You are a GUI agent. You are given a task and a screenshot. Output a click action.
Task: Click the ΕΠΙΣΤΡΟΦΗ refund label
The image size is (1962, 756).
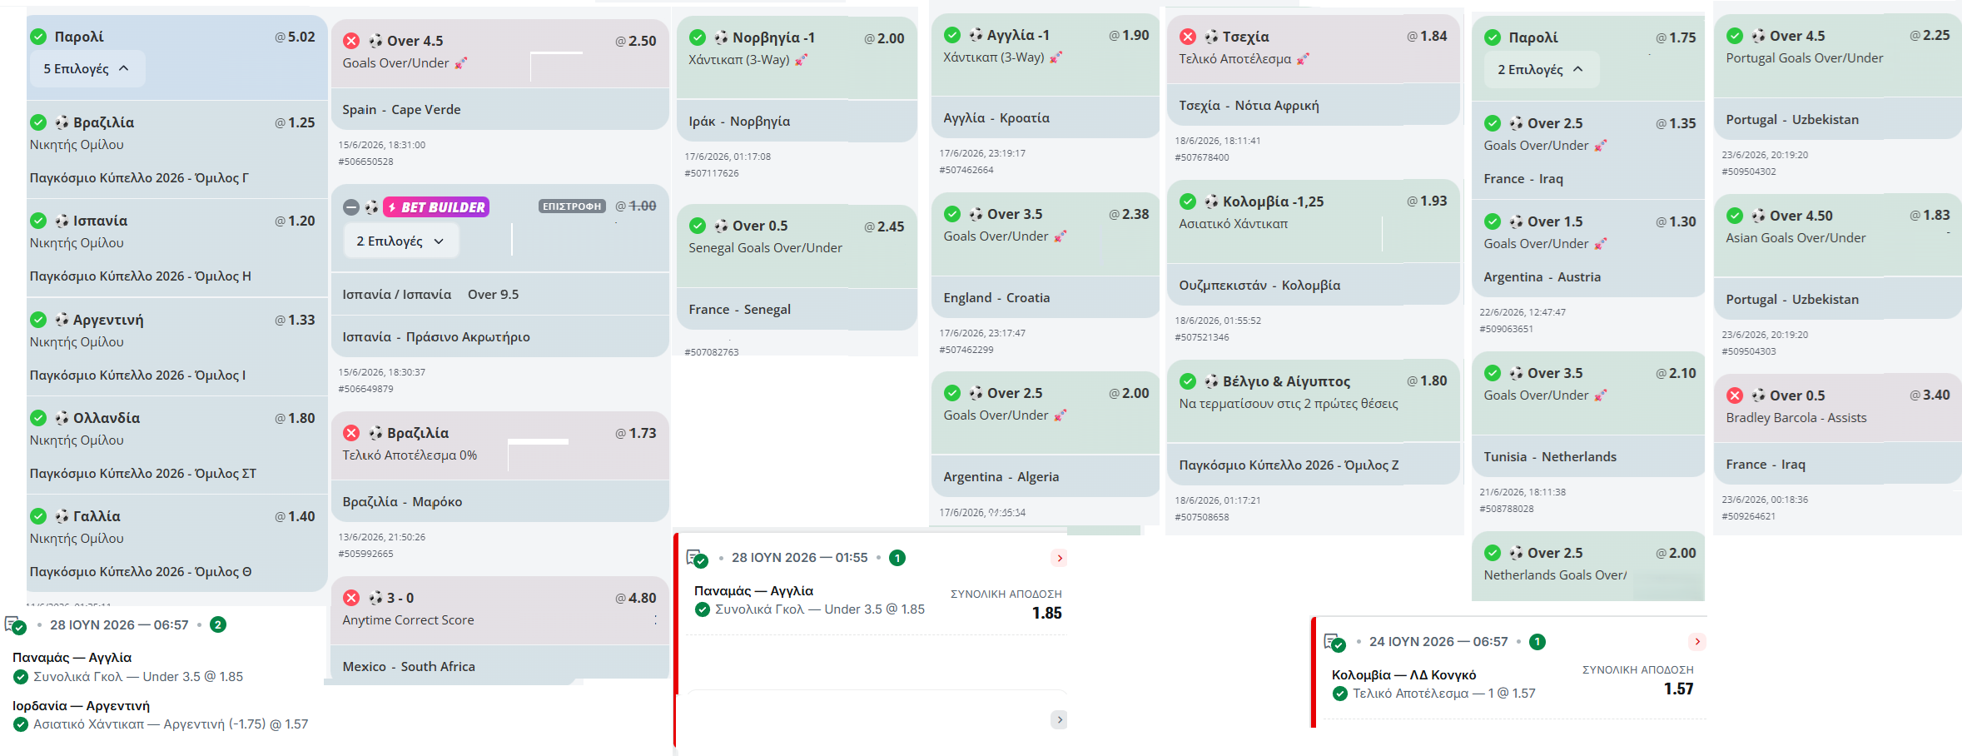pyautogui.click(x=573, y=206)
